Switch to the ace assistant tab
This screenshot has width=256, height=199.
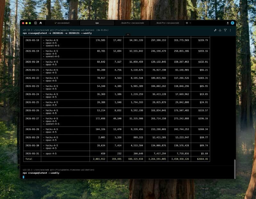(x=62, y=23)
